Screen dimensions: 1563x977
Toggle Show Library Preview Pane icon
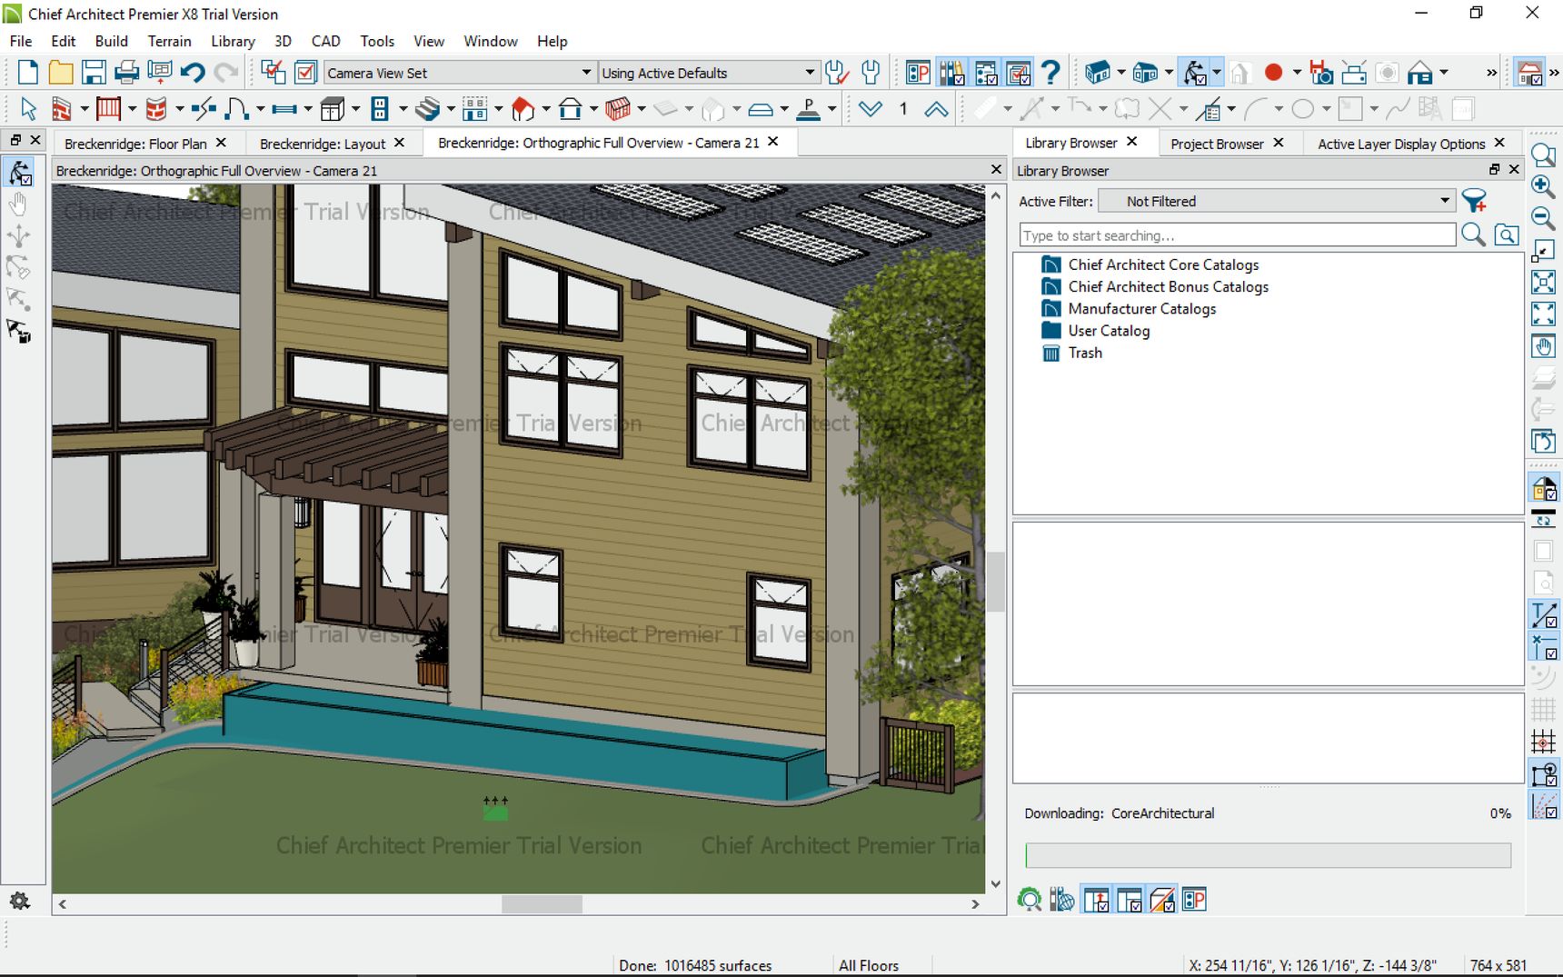tap(1096, 900)
